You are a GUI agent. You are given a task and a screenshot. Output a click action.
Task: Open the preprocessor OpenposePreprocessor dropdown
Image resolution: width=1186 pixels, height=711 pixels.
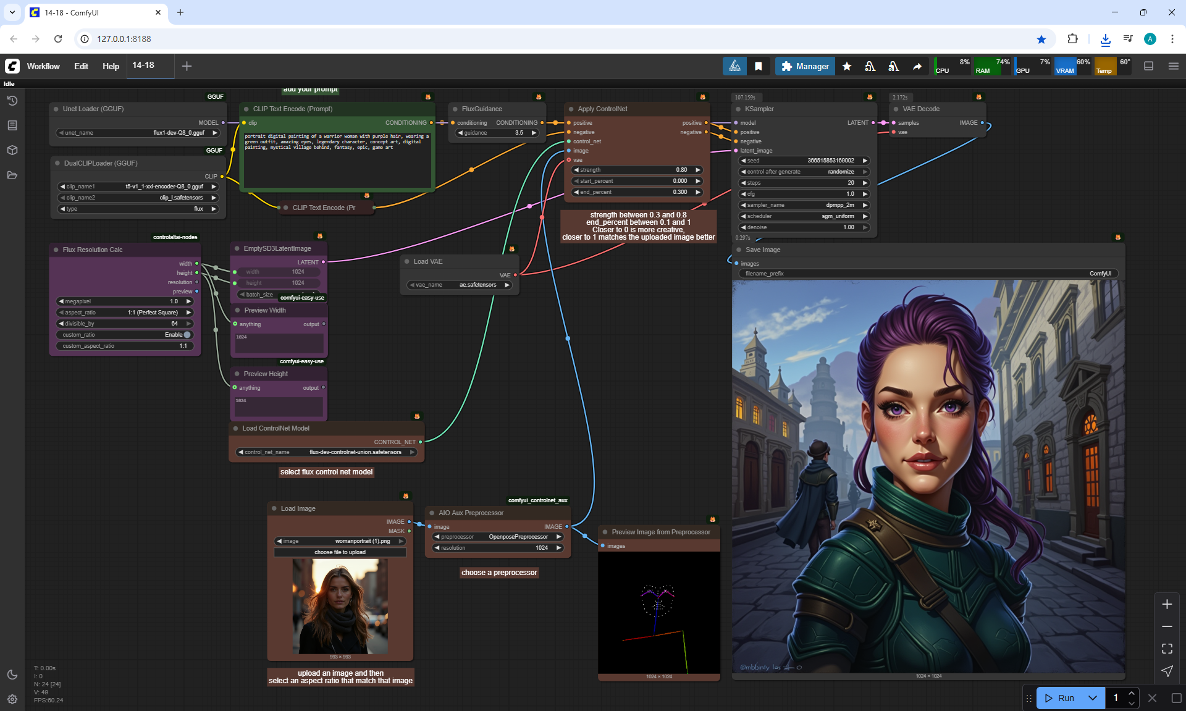pyautogui.click(x=498, y=537)
